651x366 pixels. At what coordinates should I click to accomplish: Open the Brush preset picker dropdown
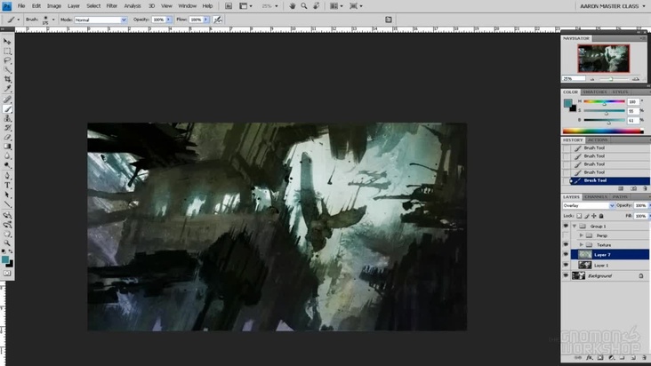click(x=53, y=20)
